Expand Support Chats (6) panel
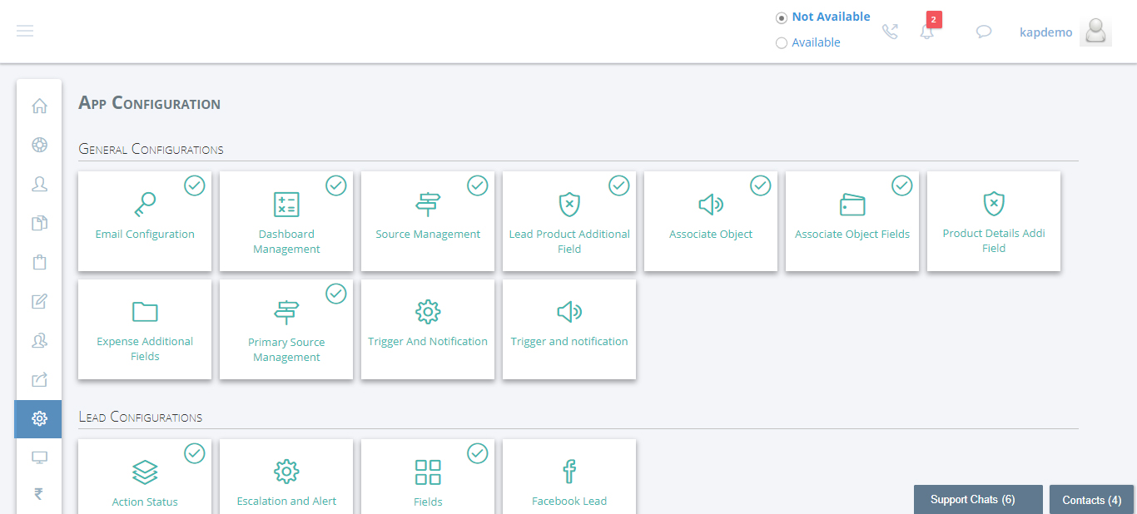Screen dimensions: 1137x514 [x=978, y=500]
